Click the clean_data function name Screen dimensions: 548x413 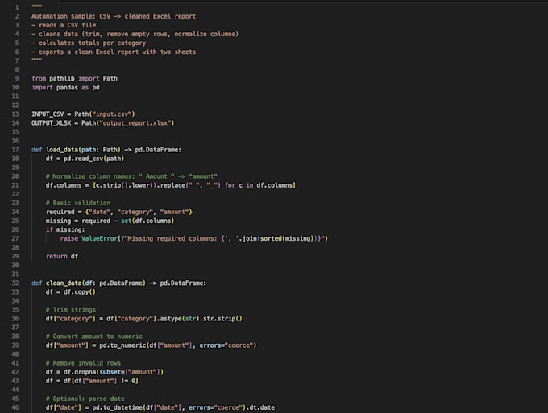(64, 283)
